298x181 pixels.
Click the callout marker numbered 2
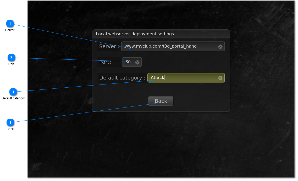point(11,58)
